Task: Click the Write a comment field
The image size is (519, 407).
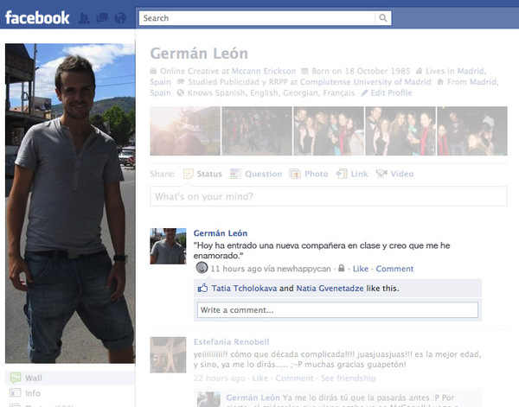Action: (337, 310)
